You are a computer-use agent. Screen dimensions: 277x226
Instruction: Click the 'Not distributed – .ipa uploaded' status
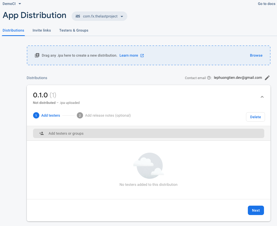point(56,103)
